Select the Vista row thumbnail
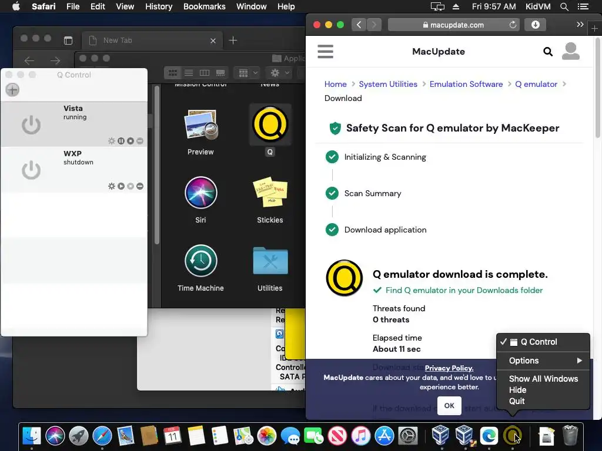This screenshot has width=602, height=451. tap(31, 125)
